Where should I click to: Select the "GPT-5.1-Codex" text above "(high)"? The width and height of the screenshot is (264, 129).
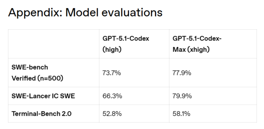pyautogui.click(x=126, y=39)
